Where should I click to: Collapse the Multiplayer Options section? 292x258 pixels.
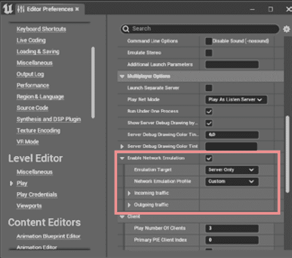tap(122, 76)
